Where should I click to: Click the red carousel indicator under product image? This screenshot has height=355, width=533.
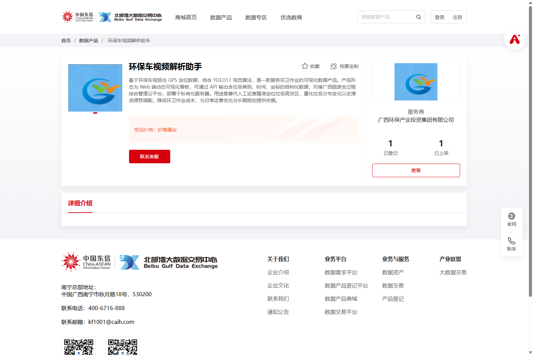pos(95,113)
